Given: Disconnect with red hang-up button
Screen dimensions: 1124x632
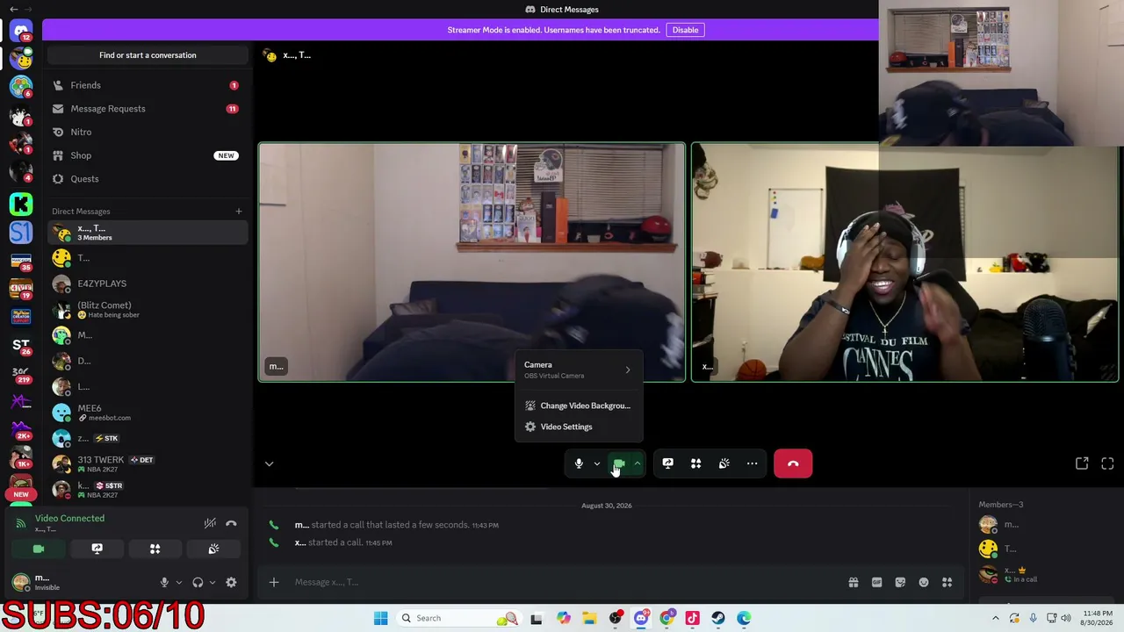Looking at the screenshot, I should point(793,463).
